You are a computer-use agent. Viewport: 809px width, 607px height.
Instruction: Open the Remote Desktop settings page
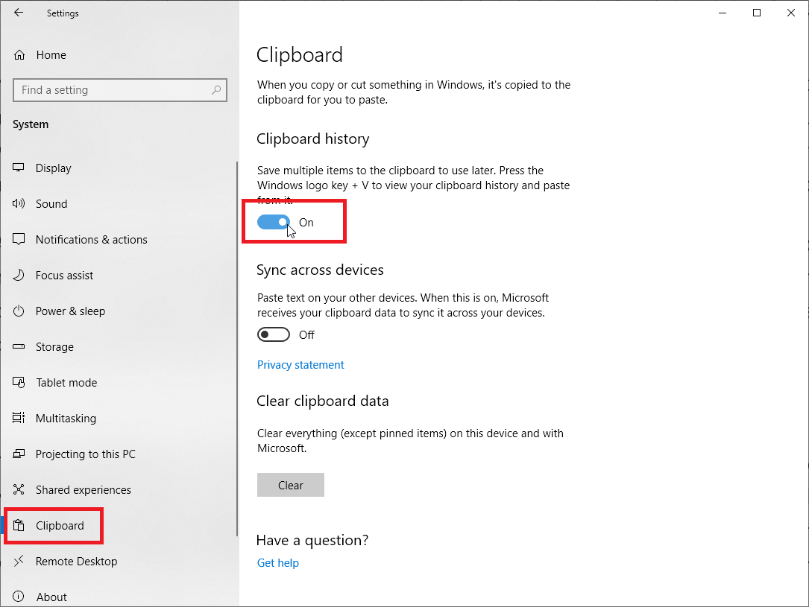tap(76, 561)
